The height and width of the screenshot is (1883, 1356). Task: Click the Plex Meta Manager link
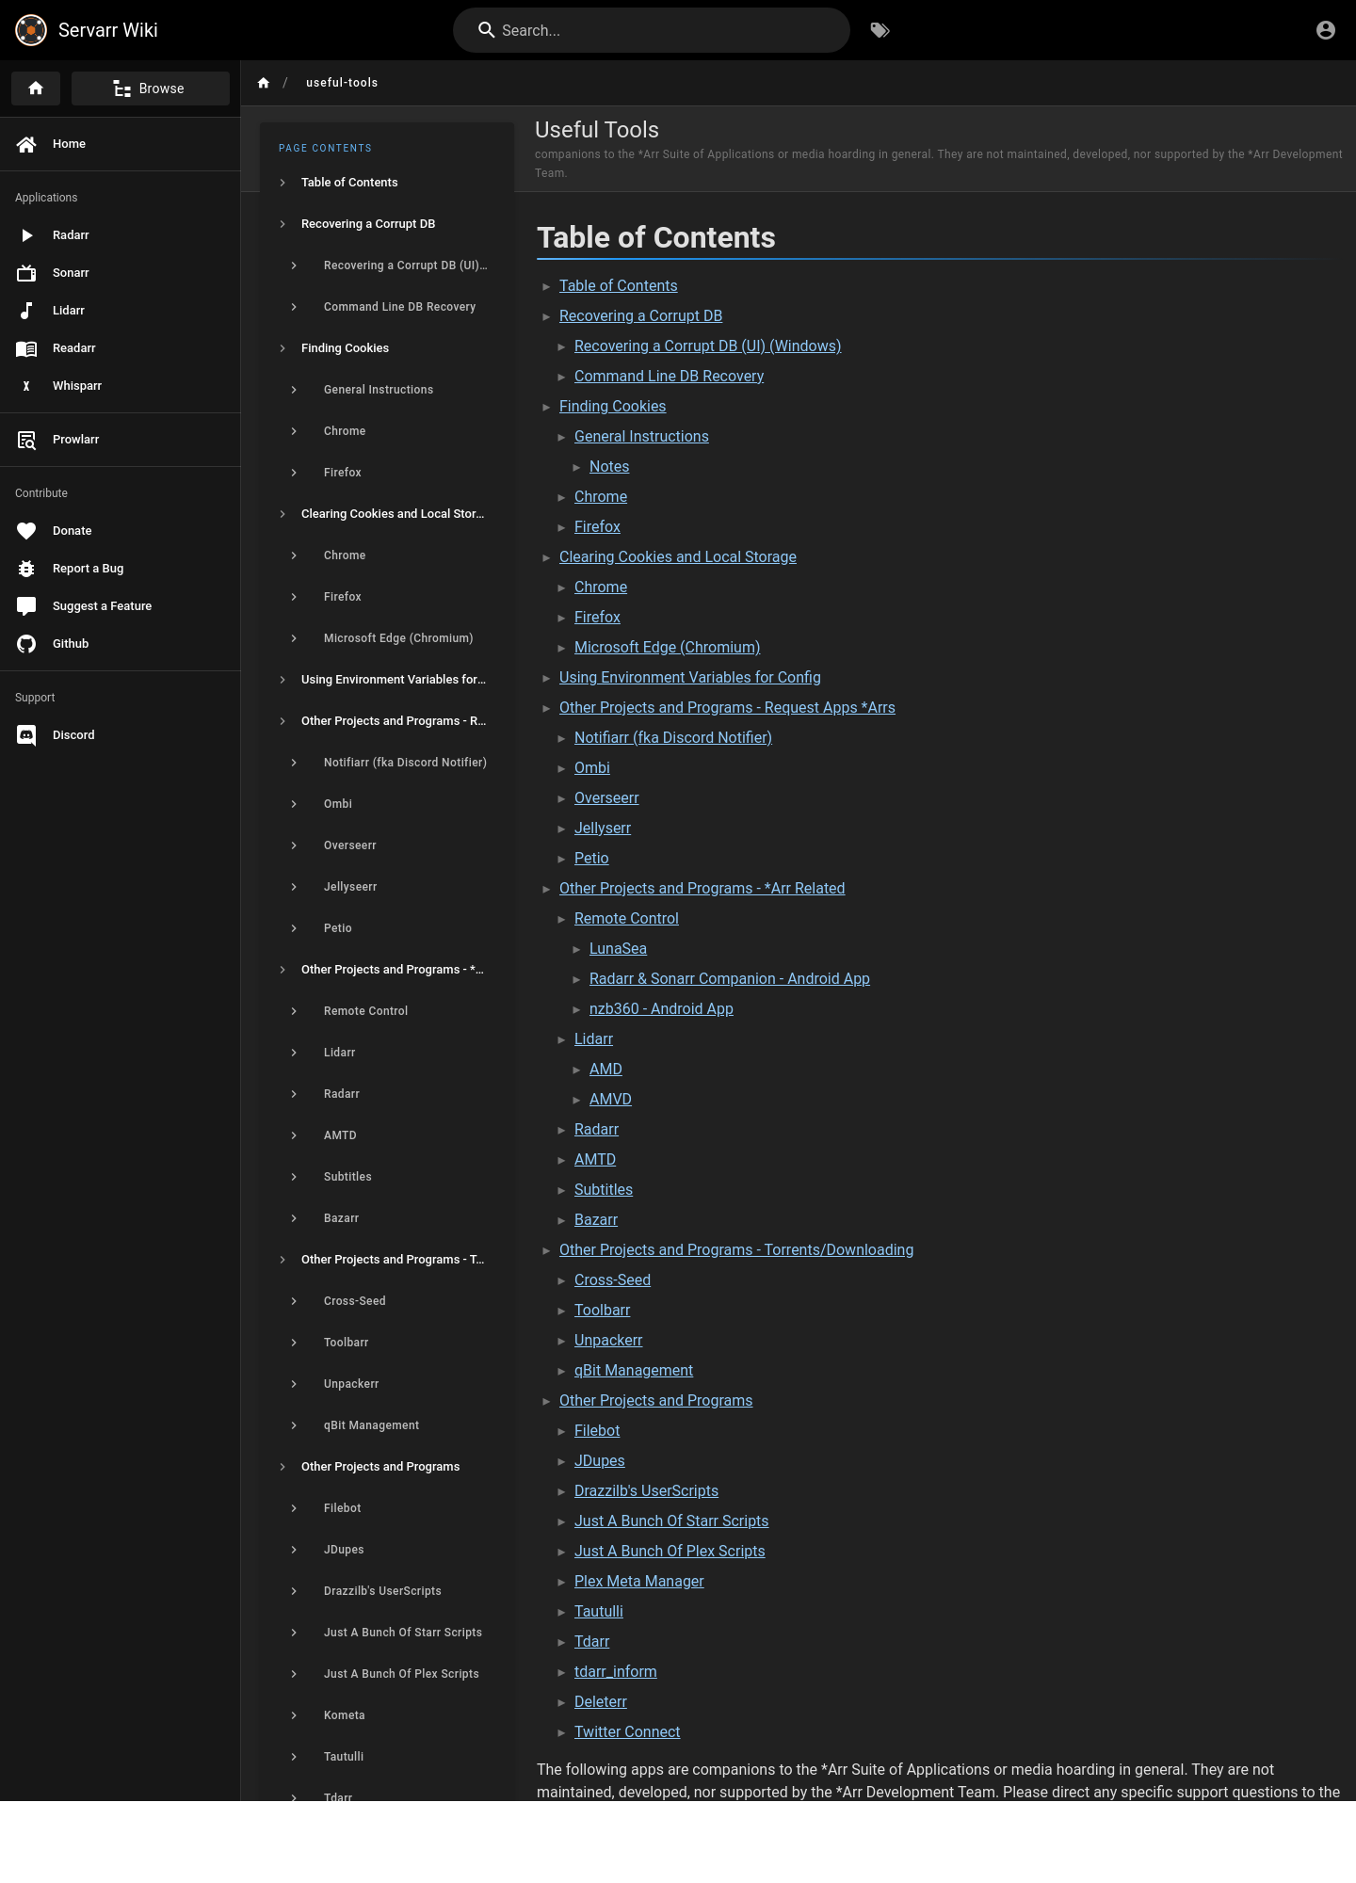(x=638, y=1582)
